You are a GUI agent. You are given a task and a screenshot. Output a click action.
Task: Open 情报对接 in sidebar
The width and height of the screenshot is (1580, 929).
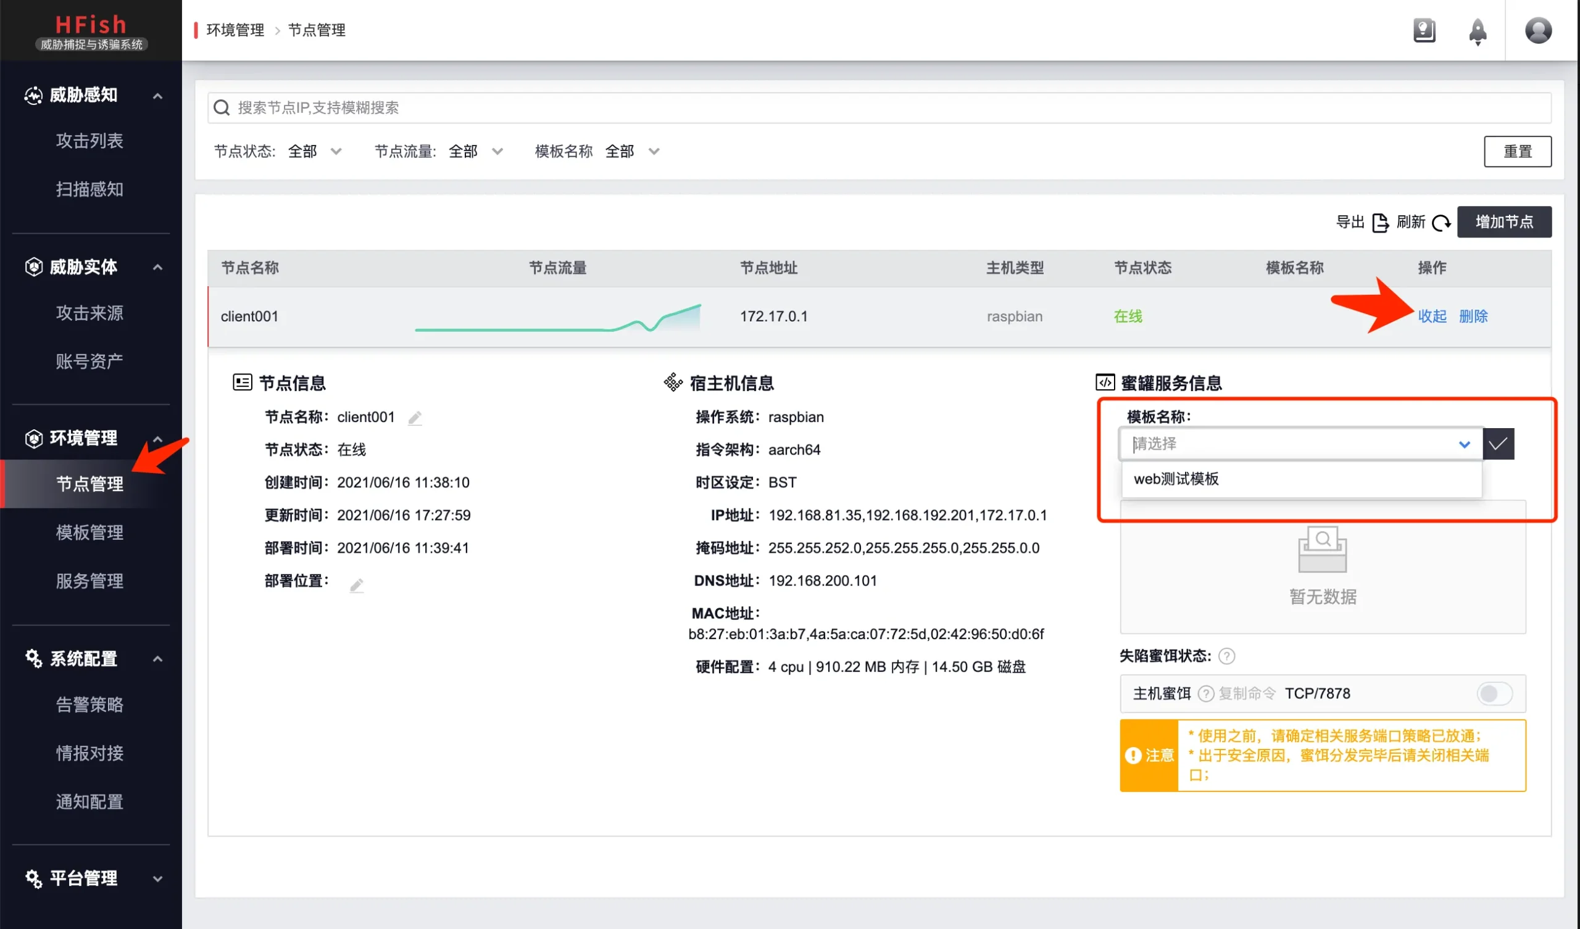89,753
